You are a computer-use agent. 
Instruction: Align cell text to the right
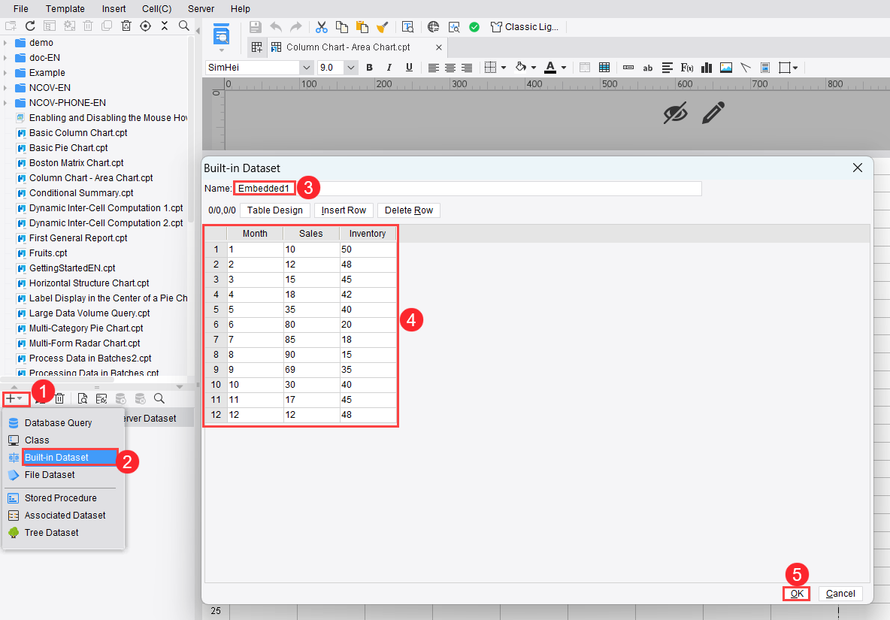(467, 68)
